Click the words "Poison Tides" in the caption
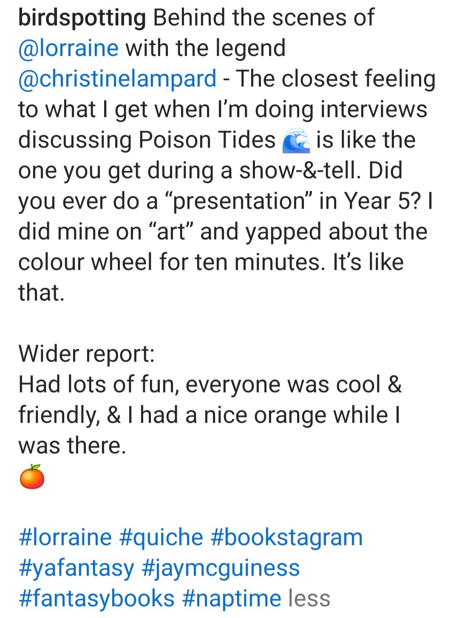This screenshot has height=618, width=459. [x=207, y=140]
